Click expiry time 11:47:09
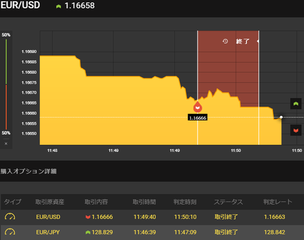The height and width of the screenshot is (240, 304). [185, 232]
